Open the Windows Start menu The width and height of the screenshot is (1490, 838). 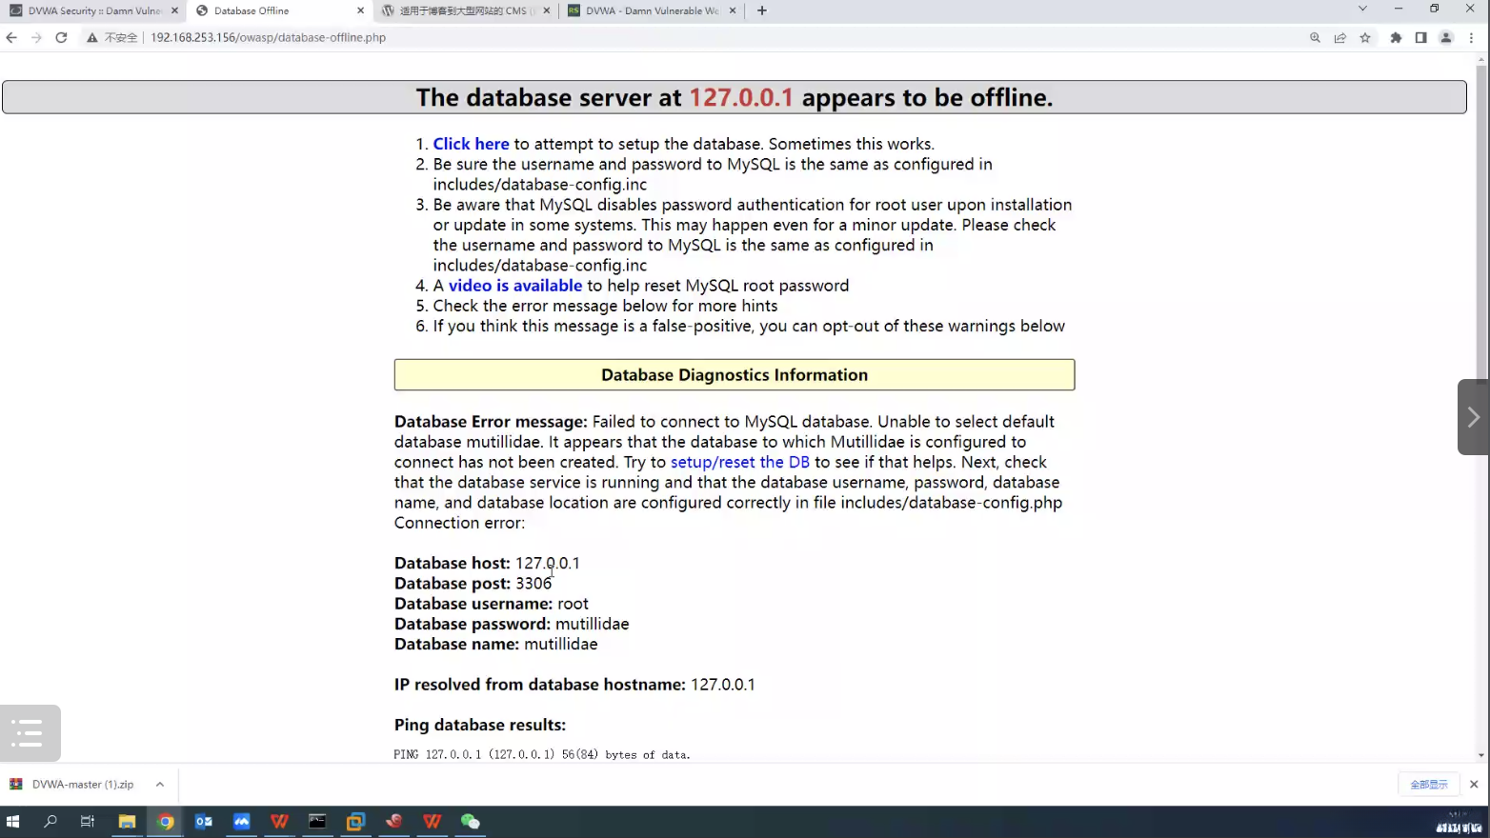tap(12, 821)
